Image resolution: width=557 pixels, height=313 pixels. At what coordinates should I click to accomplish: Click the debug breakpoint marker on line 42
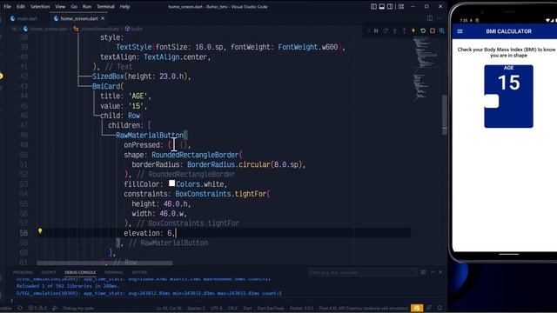click(2, 76)
